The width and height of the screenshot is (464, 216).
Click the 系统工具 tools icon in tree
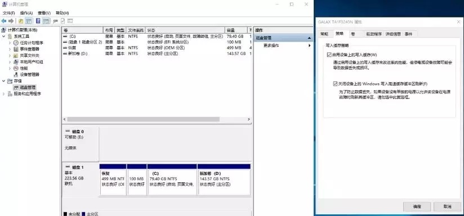(x=10, y=36)
